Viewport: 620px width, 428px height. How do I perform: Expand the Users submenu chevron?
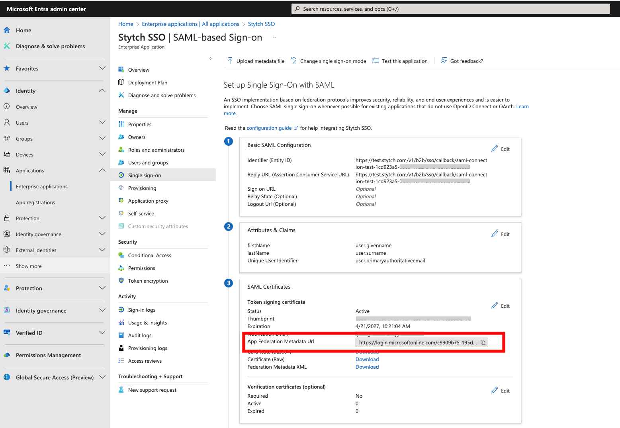102,123
